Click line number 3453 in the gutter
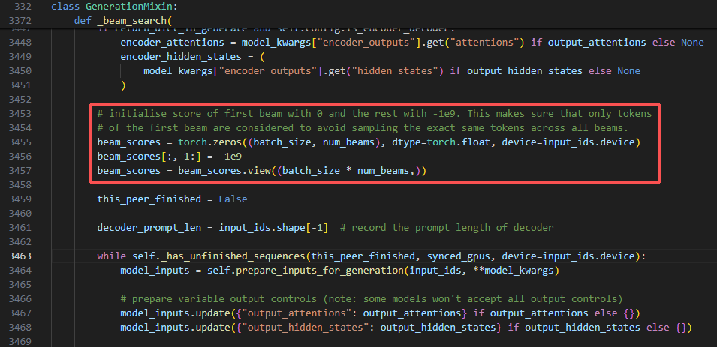The width and height of the screenshot is (717, 347). 20,113
